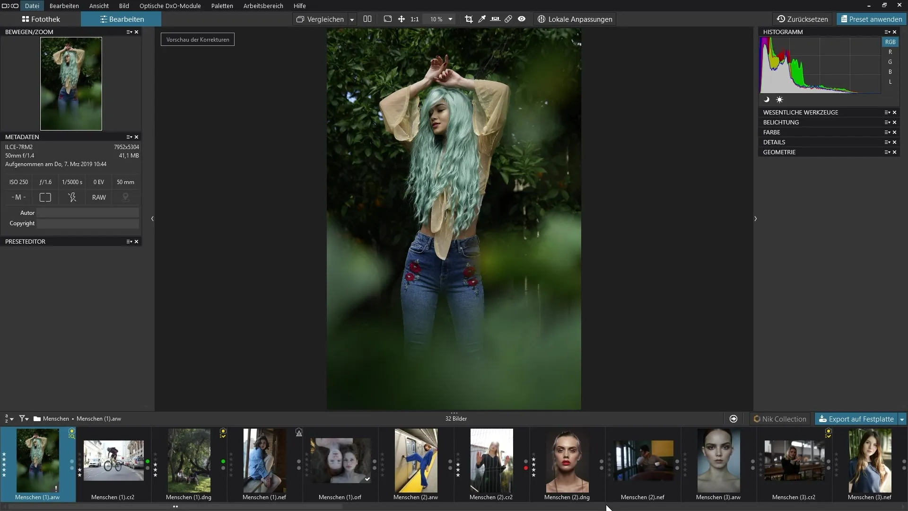Switch to side-by-side compare view

367,19
